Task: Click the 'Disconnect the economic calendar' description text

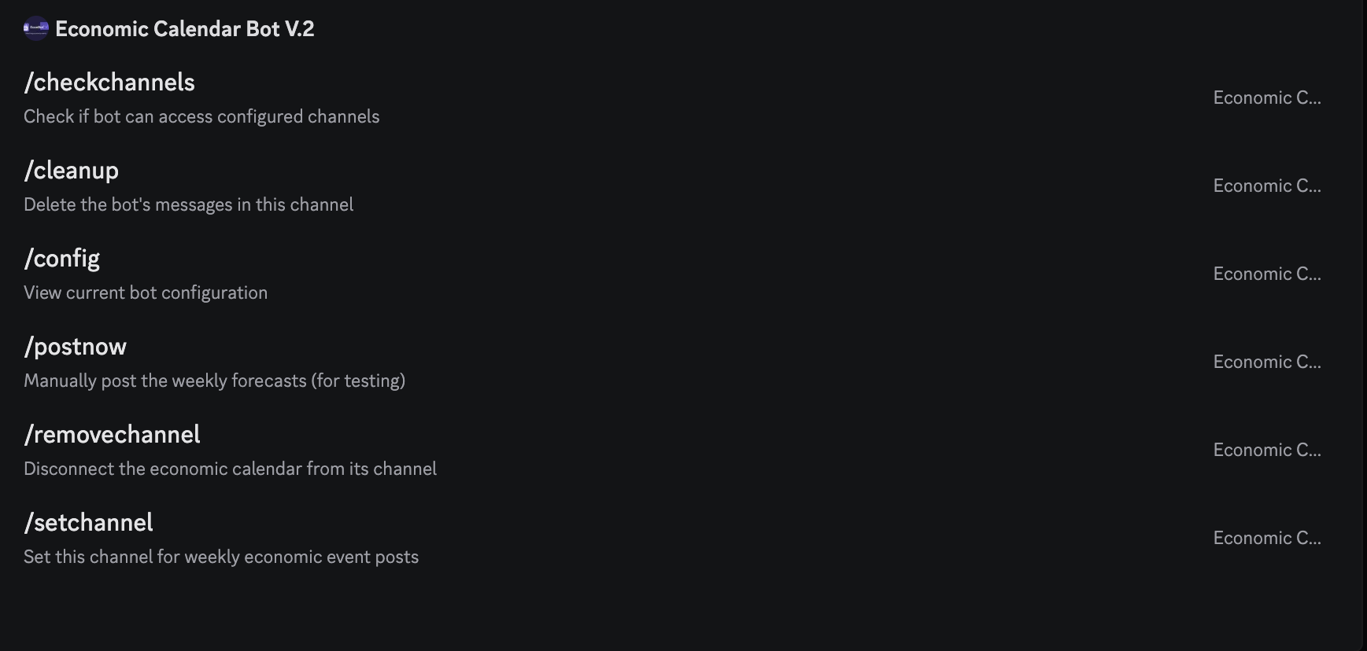Action: [x=230, y=469]
